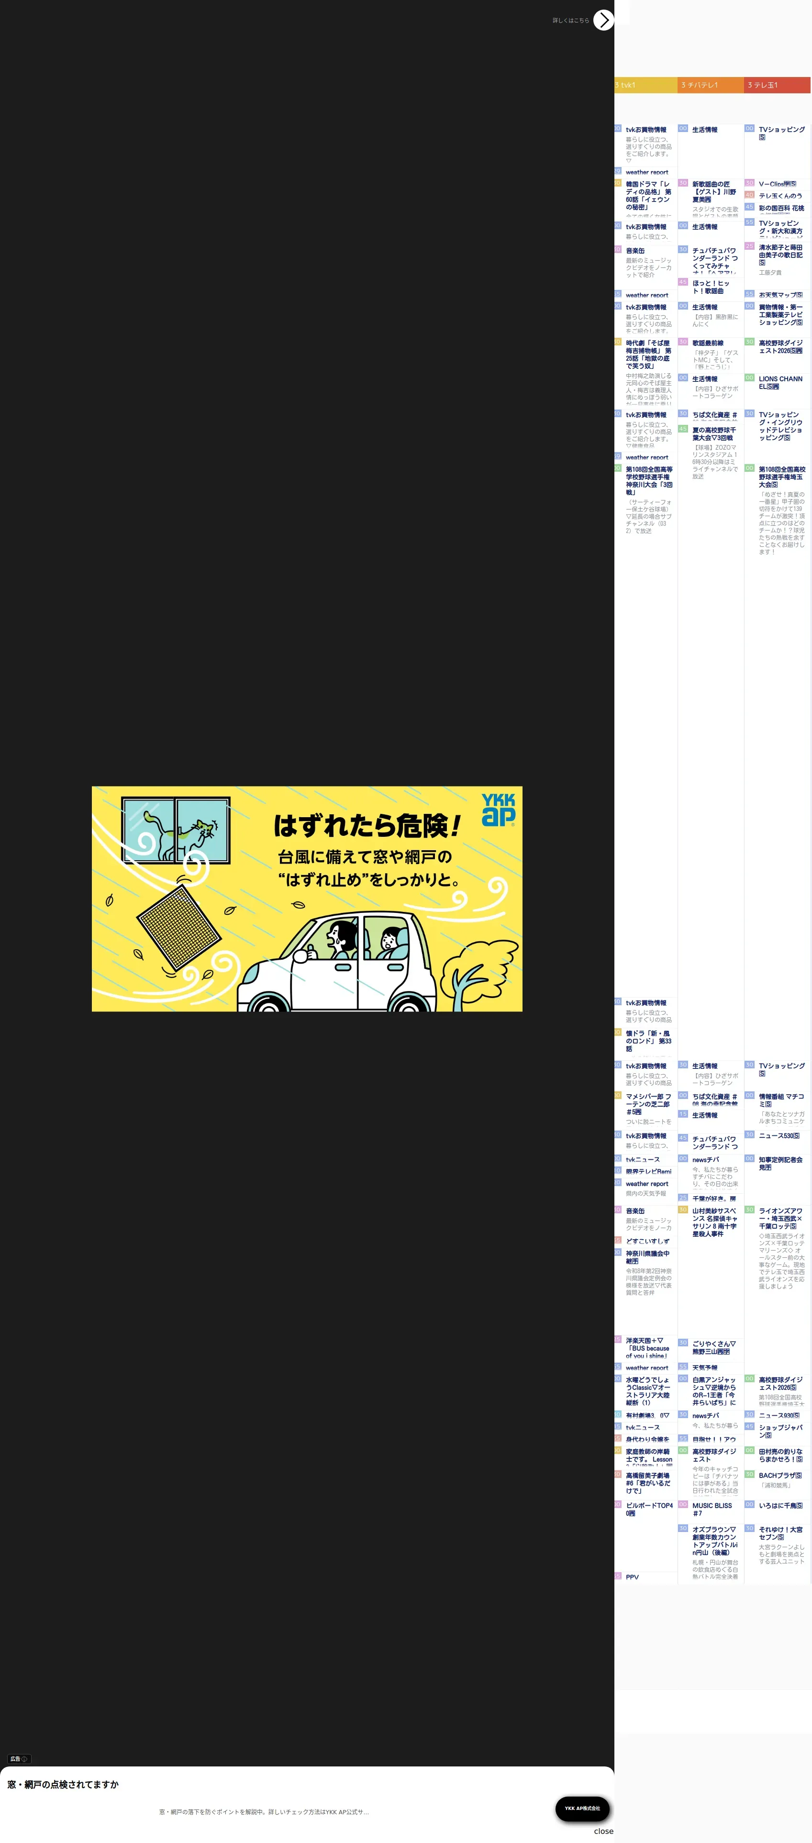
Task: Open オズブラウン▽創業年数カウントアップバトル program
Action: tap(715, 1540)
